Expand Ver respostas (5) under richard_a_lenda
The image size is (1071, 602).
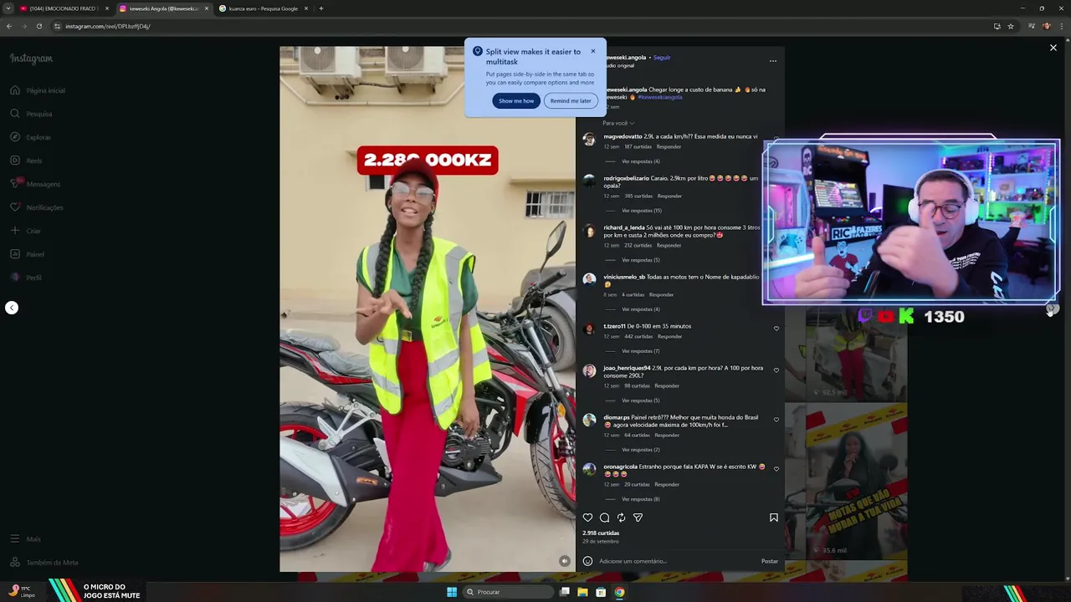click(640, 260)
